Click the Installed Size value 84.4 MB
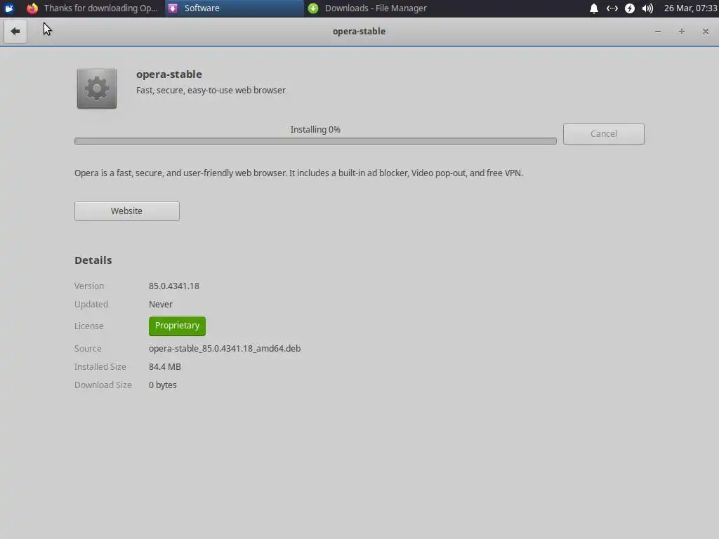719x539 pixels. (x=164, y=366)
